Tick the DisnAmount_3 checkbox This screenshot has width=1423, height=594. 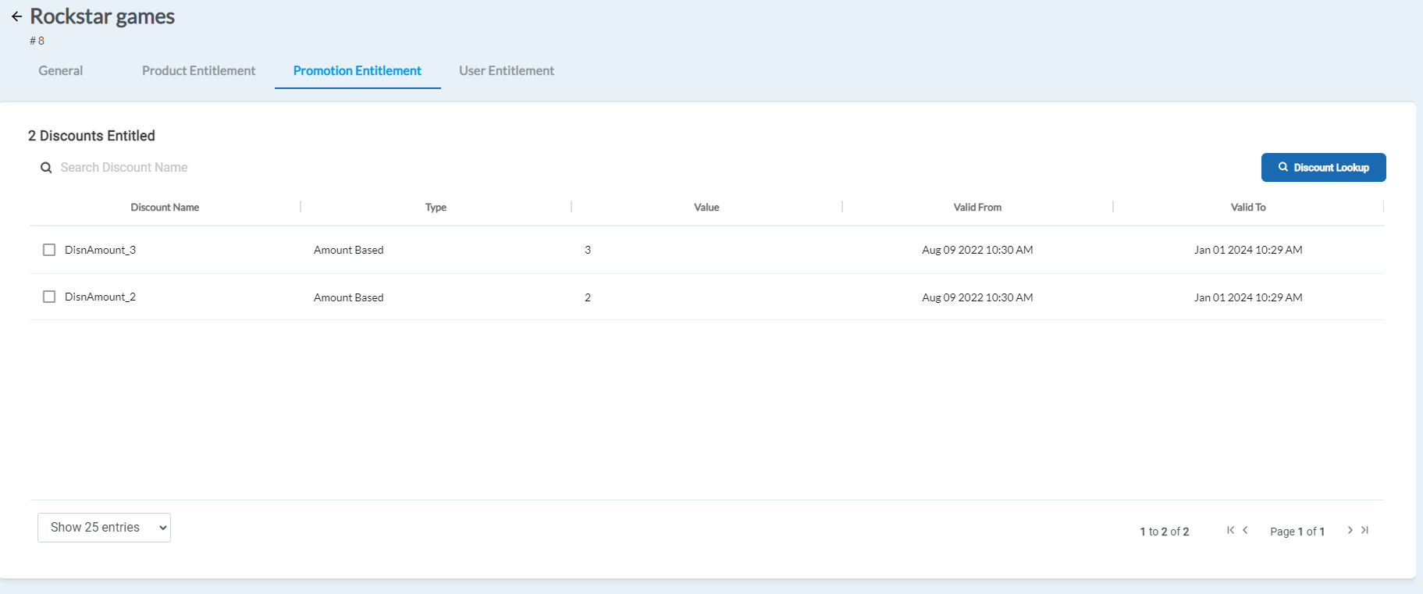pyautogui.click(x=49, y=250)
